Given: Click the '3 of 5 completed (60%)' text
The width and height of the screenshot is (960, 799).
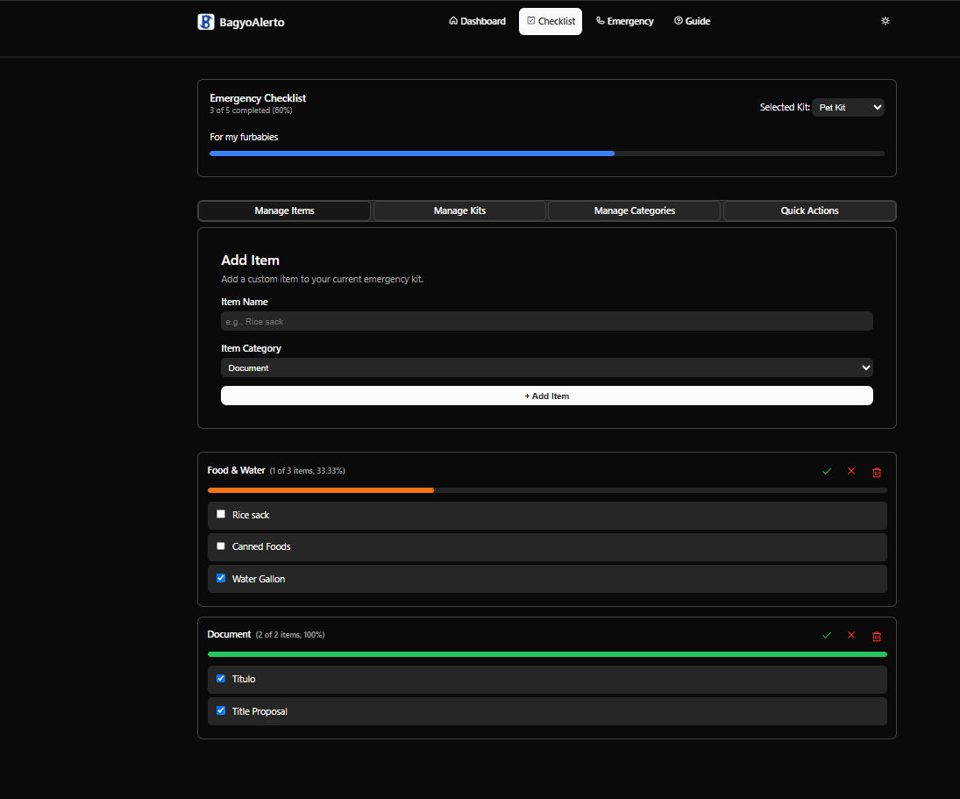Looking at the screenshot, I should click(251, 111).
